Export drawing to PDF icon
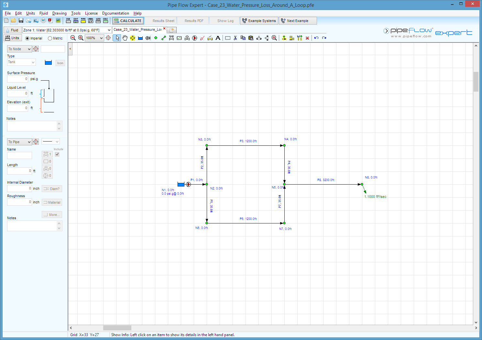Screen dimensions: 482x340 [50, 20]
